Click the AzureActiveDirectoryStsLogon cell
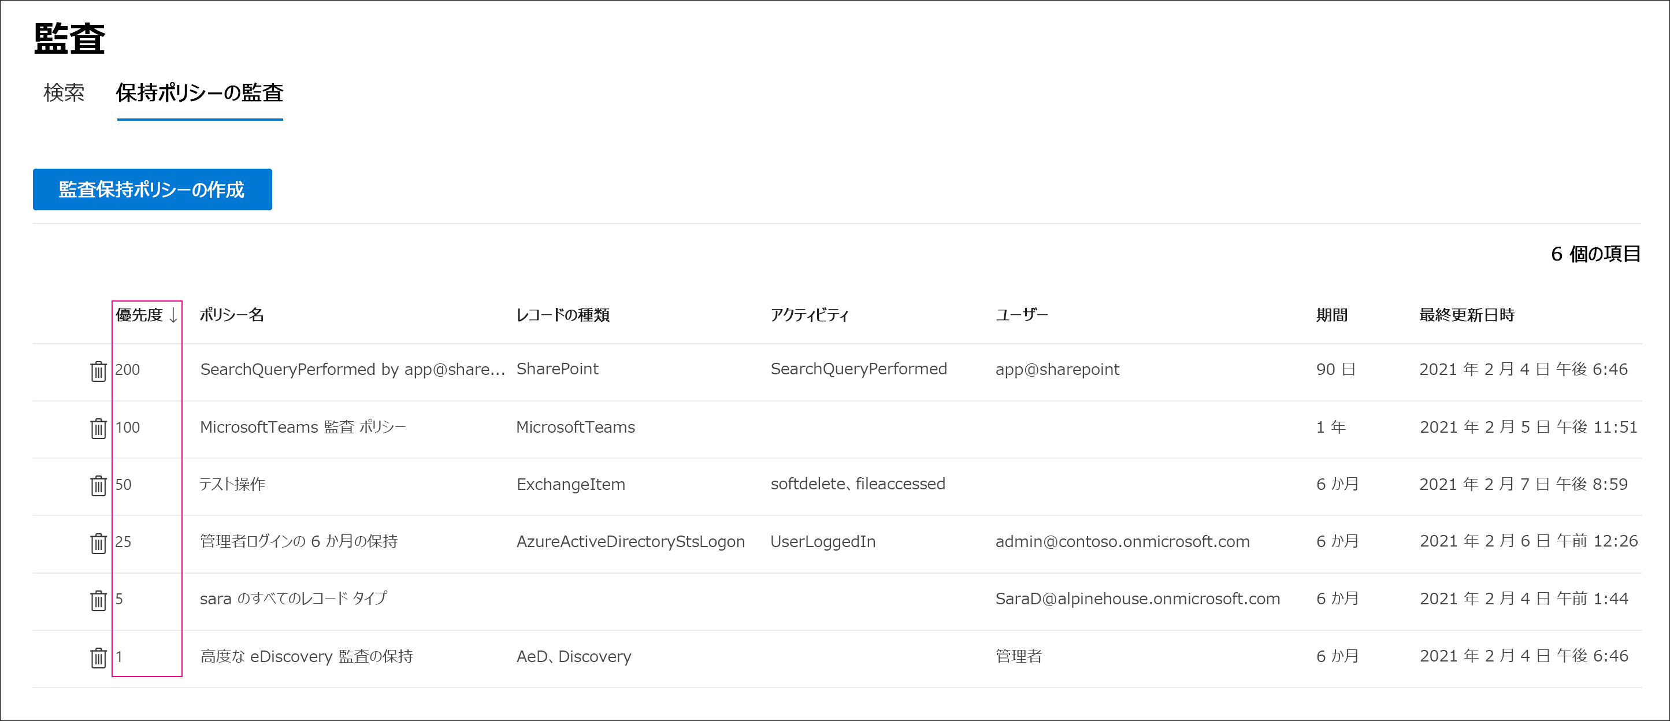 pos(631,541)
